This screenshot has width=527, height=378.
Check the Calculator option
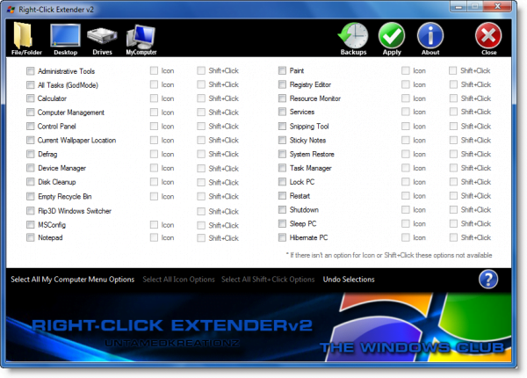point(31,98)
